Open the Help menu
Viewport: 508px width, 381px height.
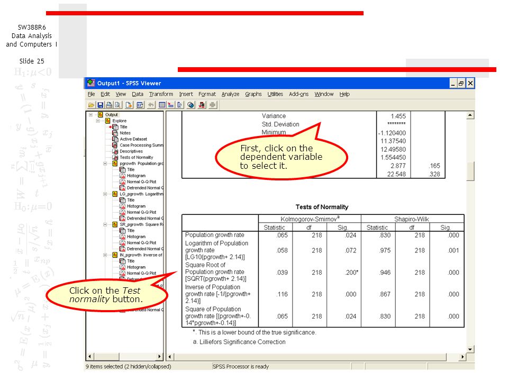(344, 94)
